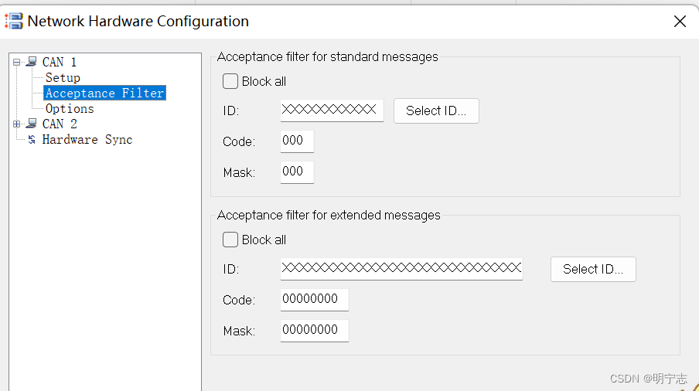The image size is (699, 391).
Task: Click Select ID for standard messages
Action: tap(436, 110)
